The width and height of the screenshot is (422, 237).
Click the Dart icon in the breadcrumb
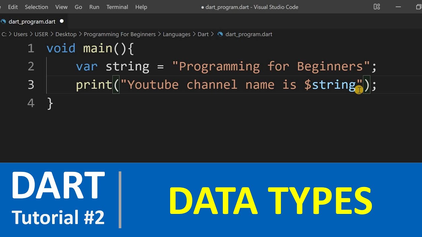tap(220, 34)
